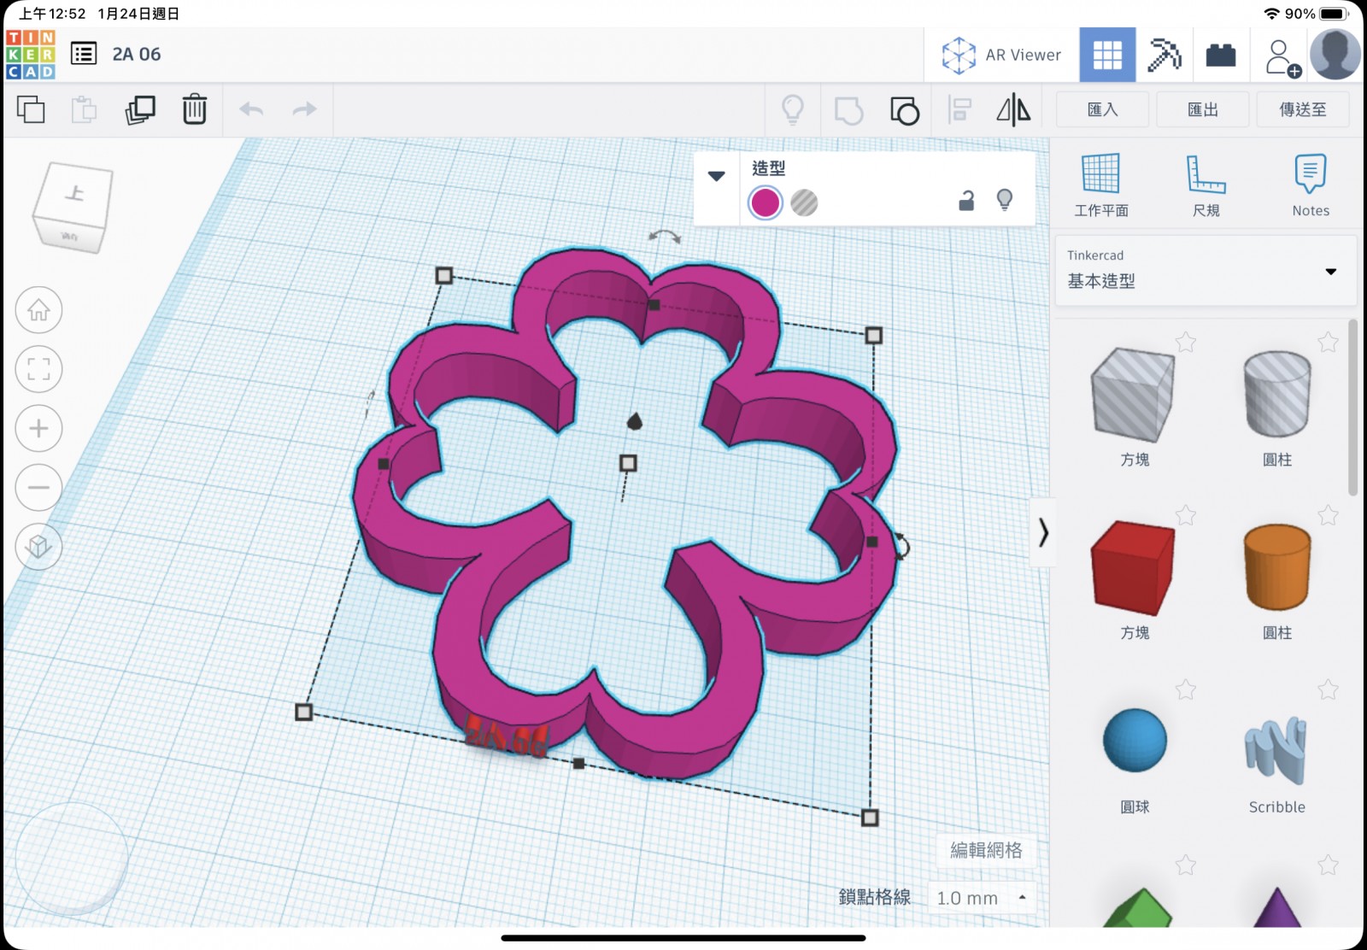Image resolution: width=1367 pixels, height=950 pixels.
Task: Choose the striped hole swatch
Action: pyautogui.click(x=804, y=202)
